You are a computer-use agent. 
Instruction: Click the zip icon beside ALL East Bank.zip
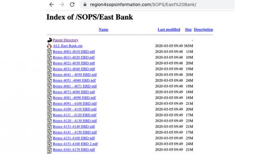(49, 46)
